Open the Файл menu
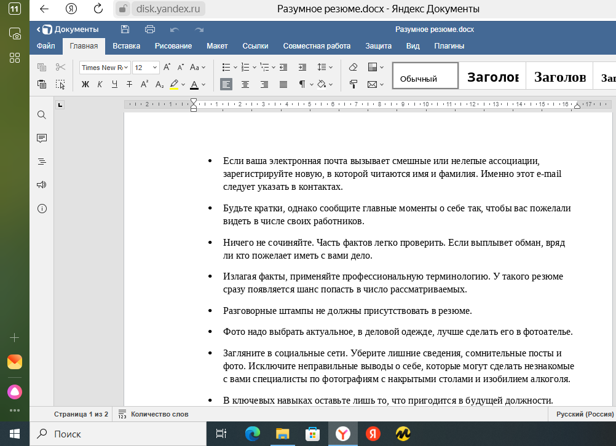Screen dimensions: 616x446 click(x=46, y=46)
